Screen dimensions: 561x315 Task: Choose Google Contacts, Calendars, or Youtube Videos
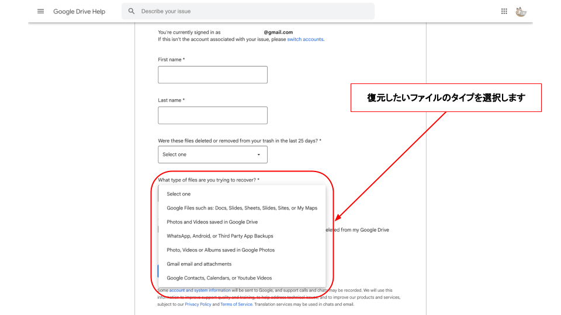[219, 278]
